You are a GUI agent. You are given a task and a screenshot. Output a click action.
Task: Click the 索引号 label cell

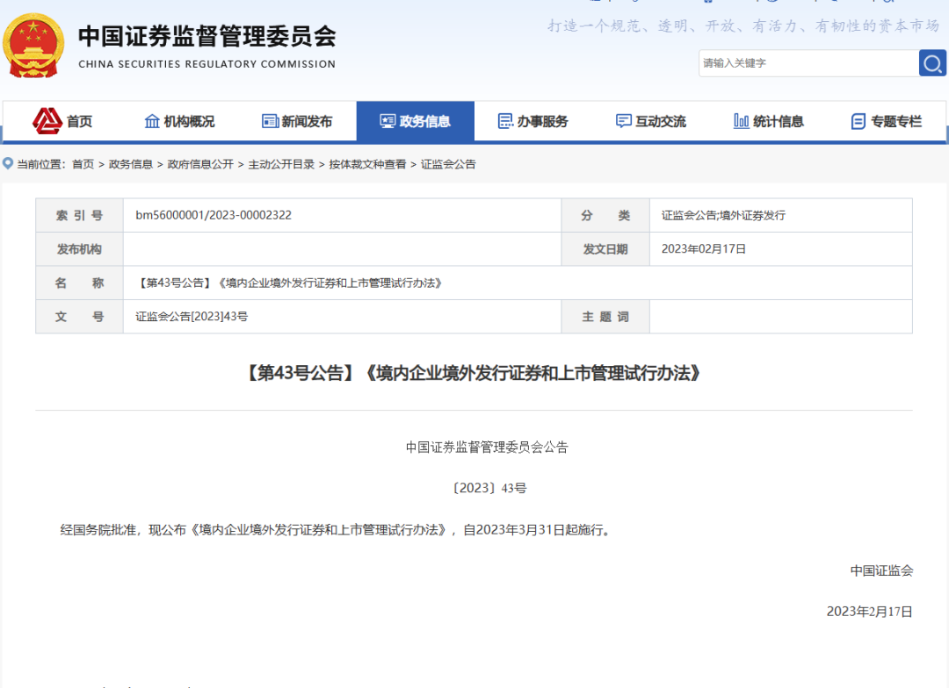[79, 215]
